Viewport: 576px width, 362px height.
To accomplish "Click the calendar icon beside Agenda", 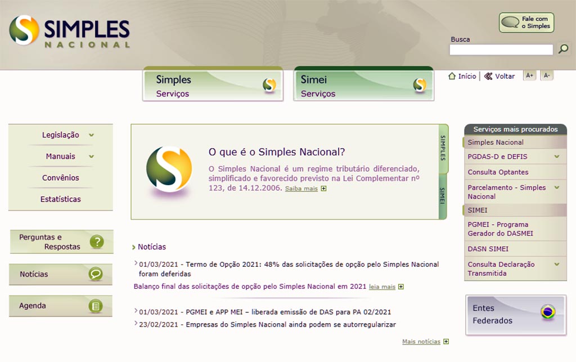I will click(96, 306).
